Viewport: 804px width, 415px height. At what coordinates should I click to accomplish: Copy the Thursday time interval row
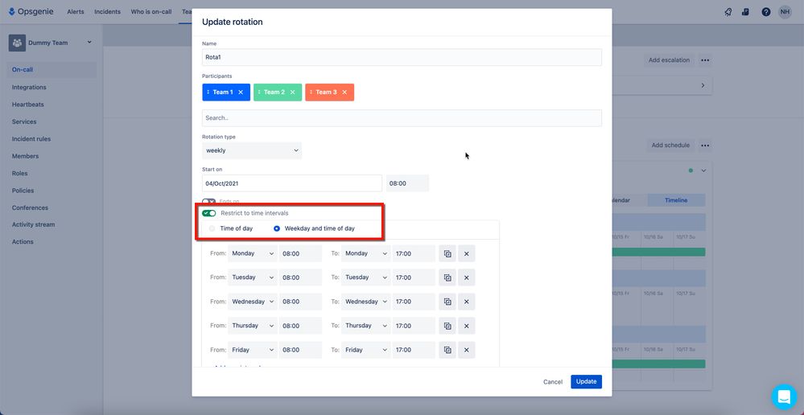tap(447, 326)
